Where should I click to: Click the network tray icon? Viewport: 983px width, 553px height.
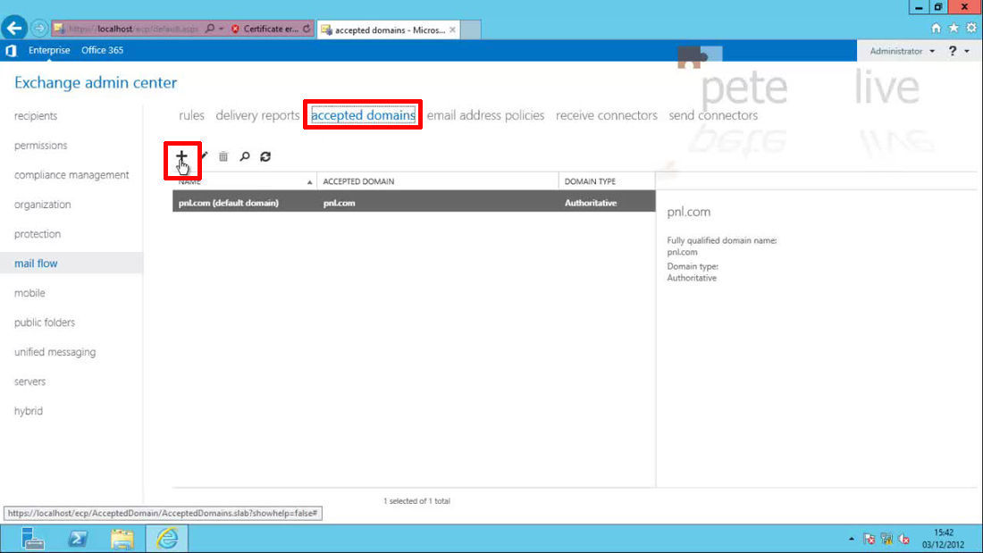click(x=886, y=539)
